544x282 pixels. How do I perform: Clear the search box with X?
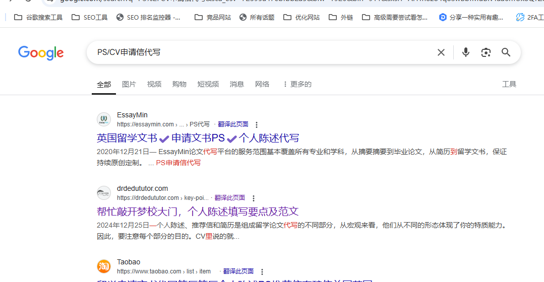coord(441,52)
